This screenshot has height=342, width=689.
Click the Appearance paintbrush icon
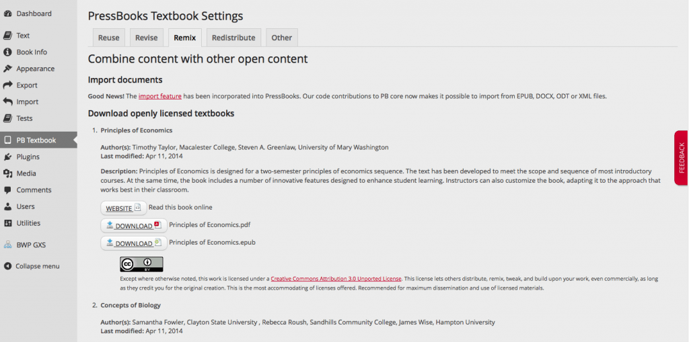(8, 69)
